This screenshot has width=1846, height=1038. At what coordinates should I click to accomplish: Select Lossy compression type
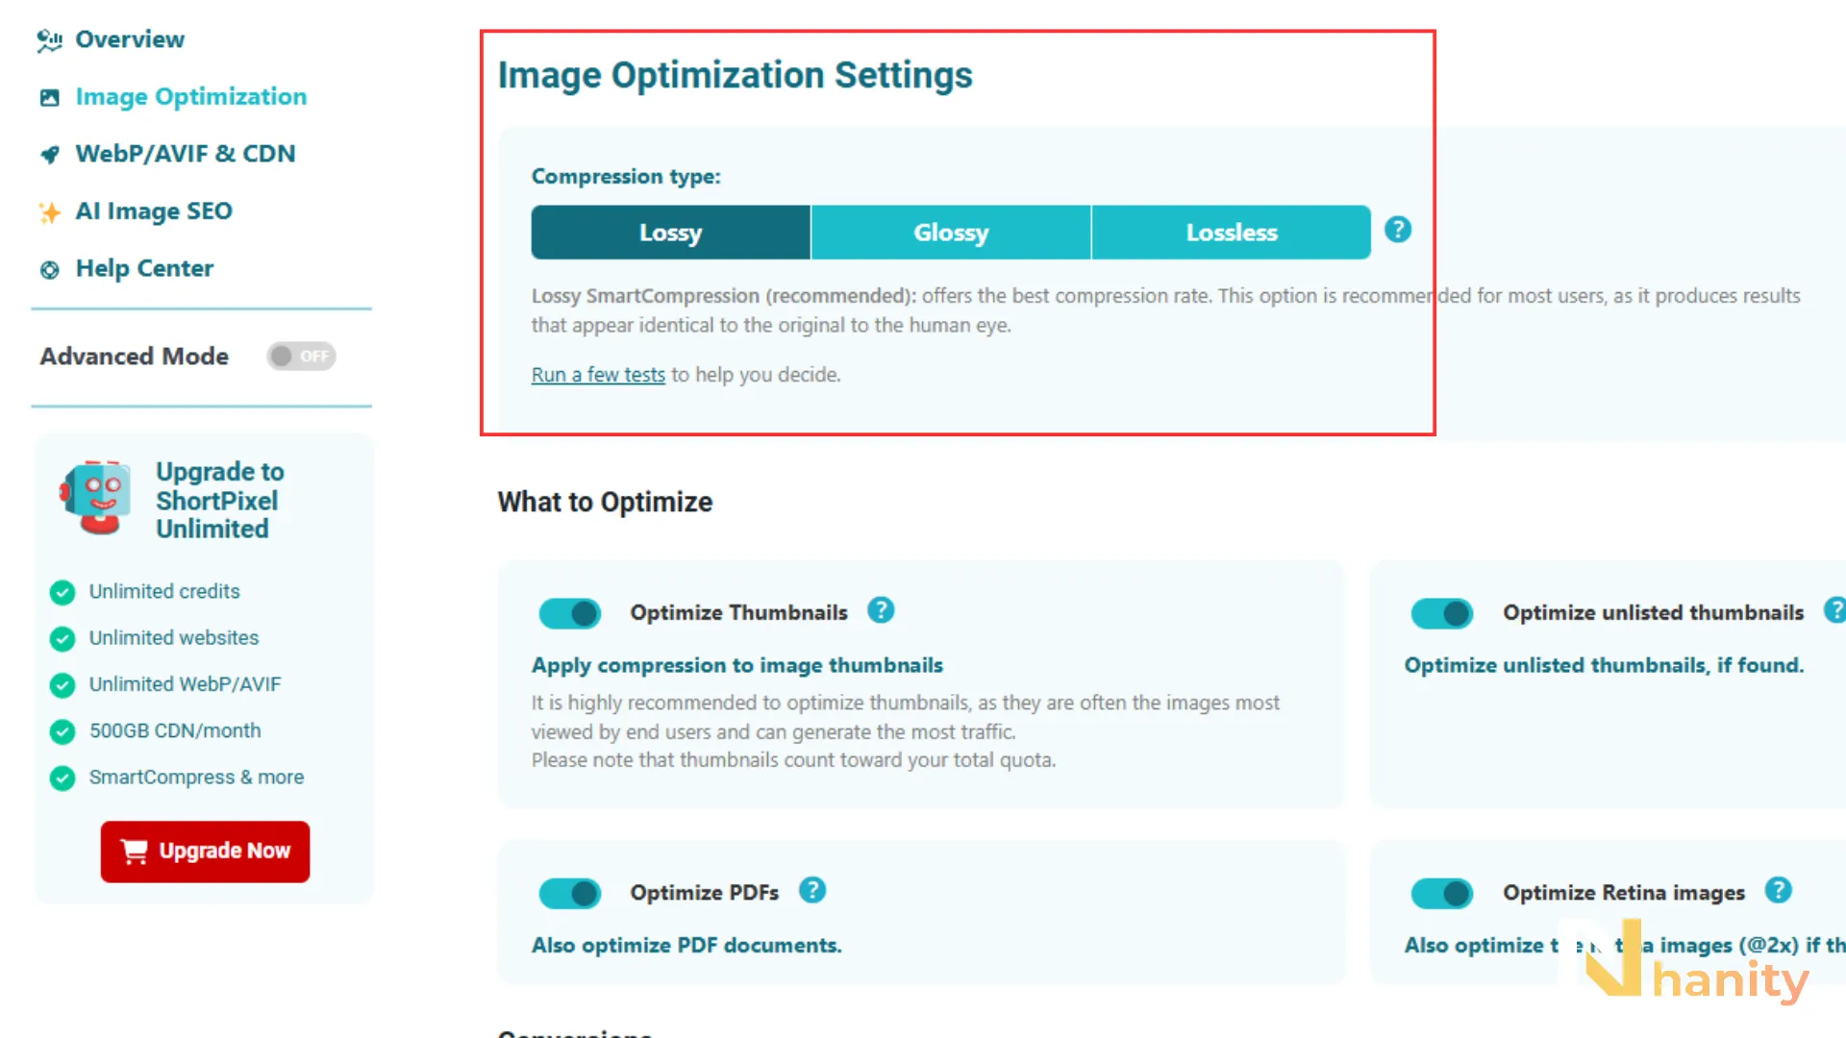[x=671, y=233]
